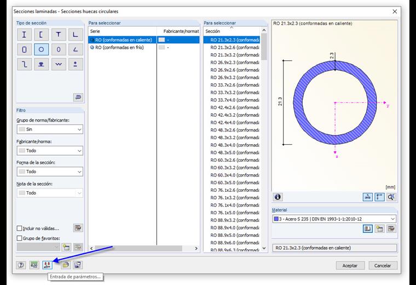
Task: Click the zoom view icon under preview
Action: coord(391,197)
